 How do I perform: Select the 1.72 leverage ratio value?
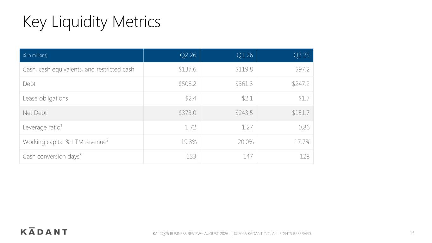pos(191,128)
